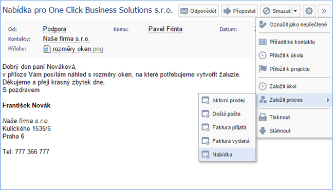
Task: Click the text Praha 6
Action: (x=13, y=136)
